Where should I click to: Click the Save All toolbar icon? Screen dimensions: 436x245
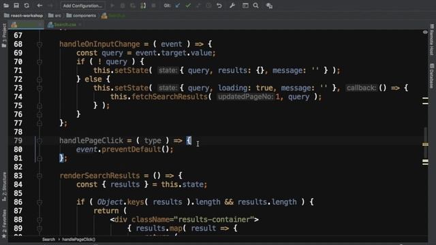[x=16, y=5]
